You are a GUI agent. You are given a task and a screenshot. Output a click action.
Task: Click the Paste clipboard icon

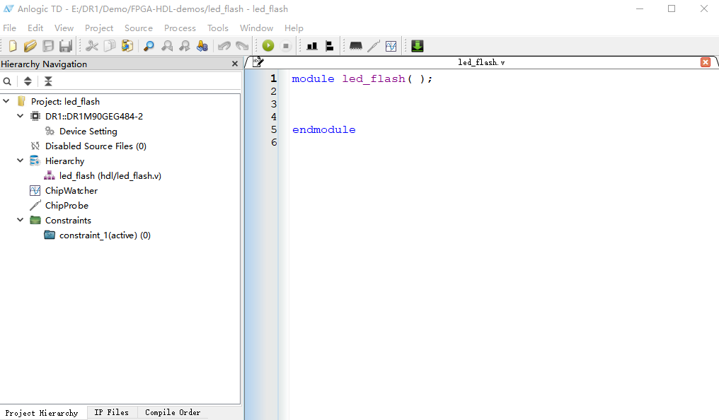127,46
